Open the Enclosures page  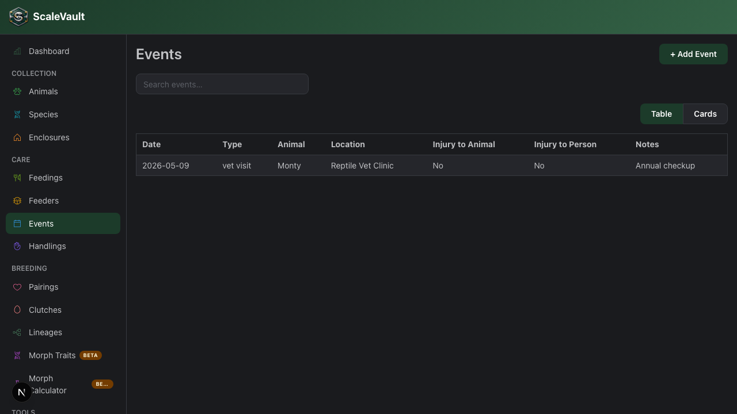point(63,137)
